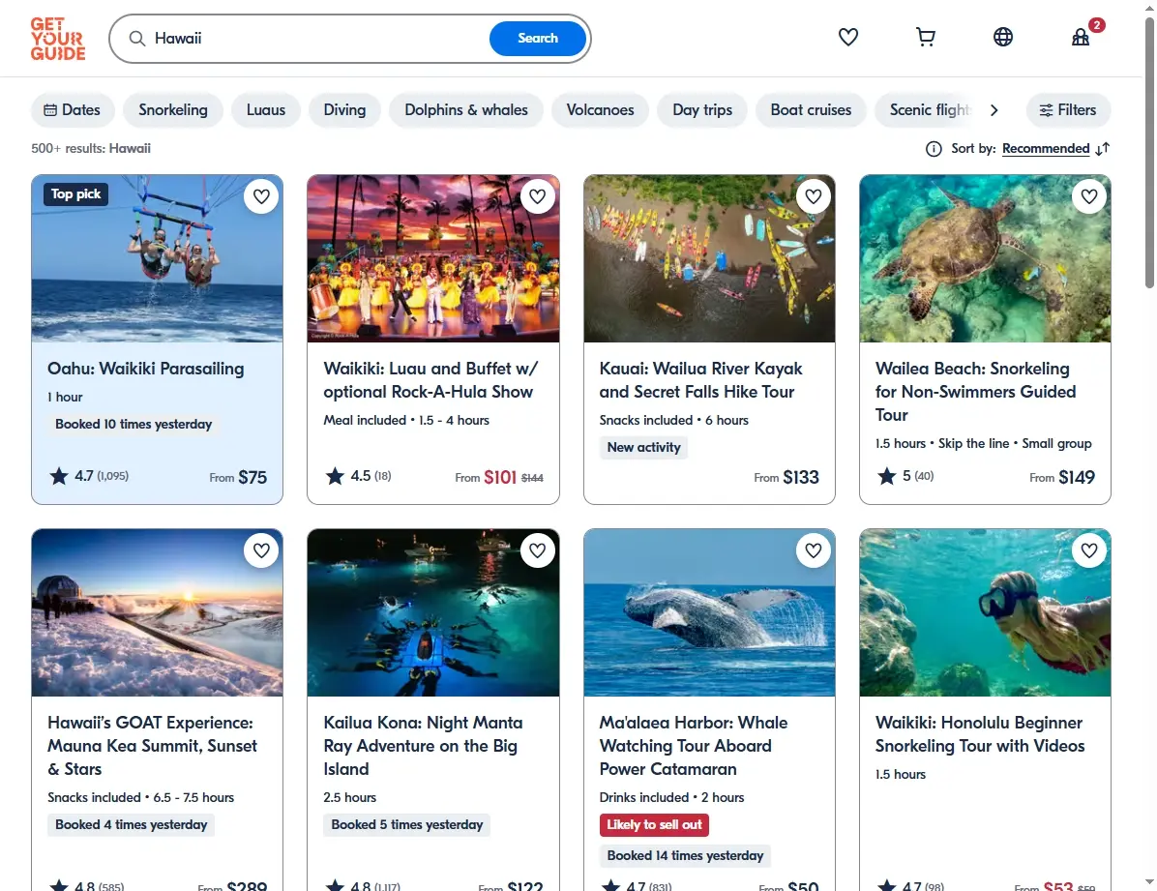Screen dimensions: 1157x891
Task: Open Oahu: Waikiki Parasailing title
Action: 145,369
